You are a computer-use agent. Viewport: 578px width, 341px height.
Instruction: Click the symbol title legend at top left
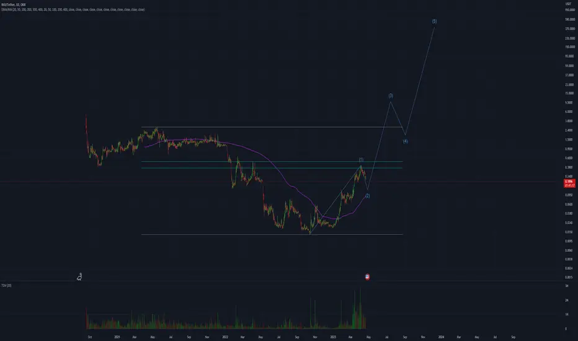(x=13, y=5)
